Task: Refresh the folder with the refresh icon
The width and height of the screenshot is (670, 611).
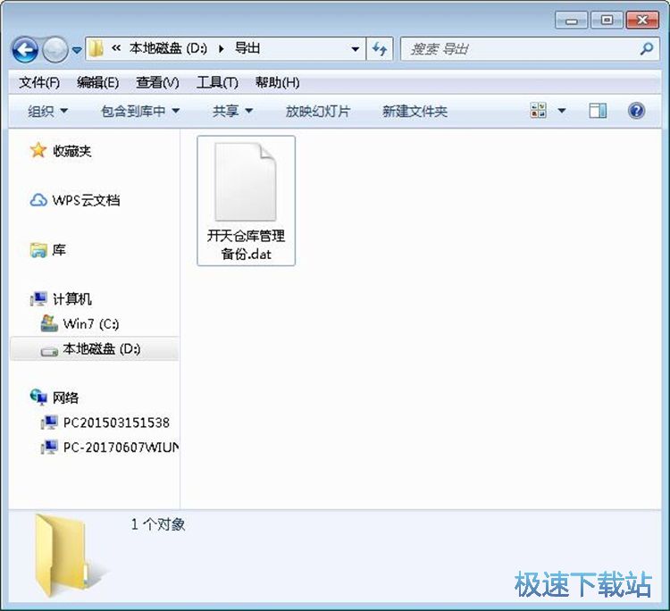Action: pos(380,49)
